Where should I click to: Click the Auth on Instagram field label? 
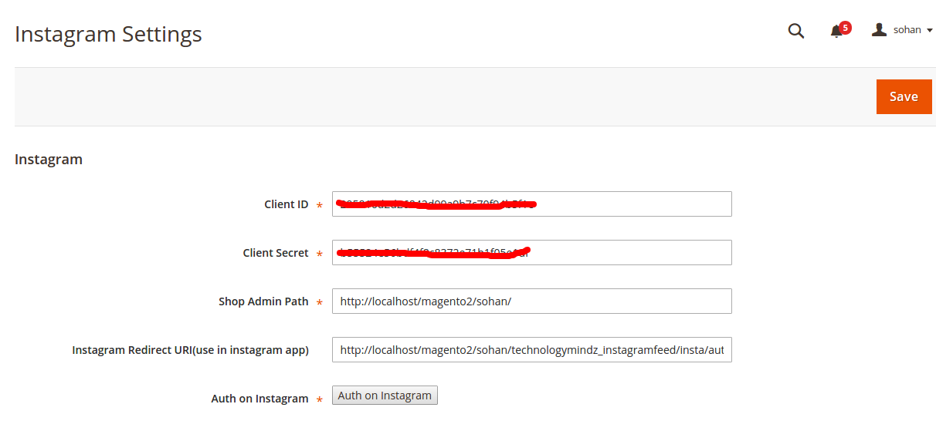[259, 399]
